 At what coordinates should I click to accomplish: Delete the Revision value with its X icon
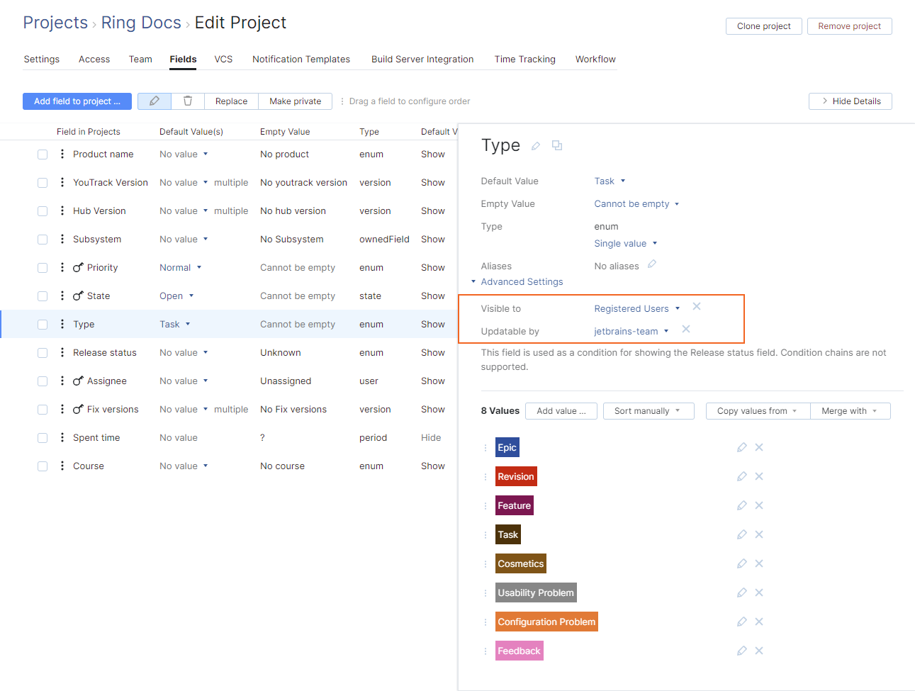tap(758, 476)
